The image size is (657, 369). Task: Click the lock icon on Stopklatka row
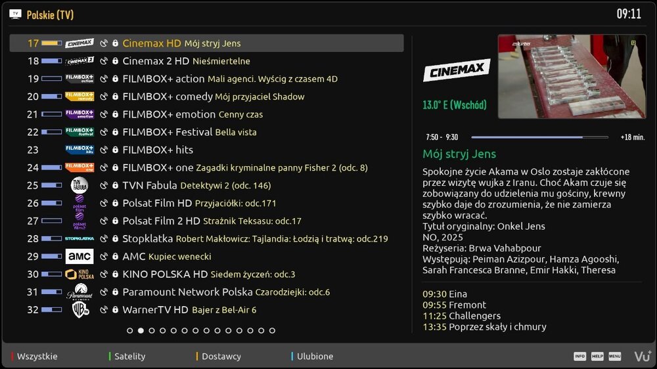click(115, 238)
